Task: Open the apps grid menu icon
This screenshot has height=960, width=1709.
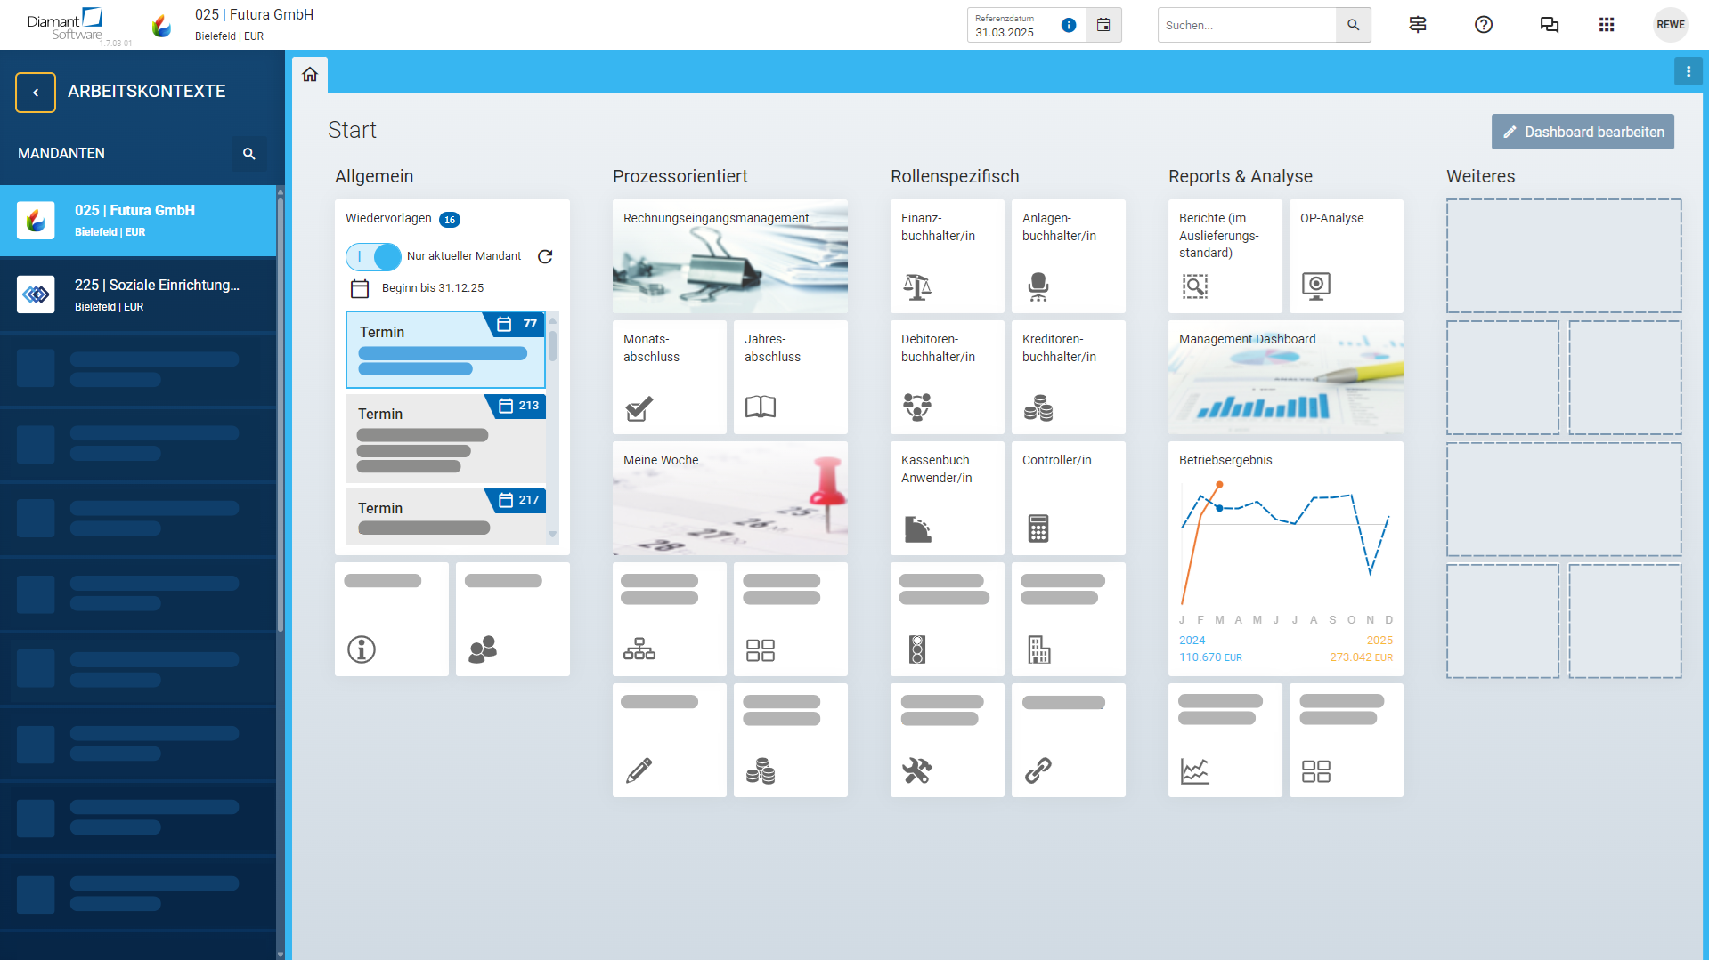Action: (x=1606, y=25)
